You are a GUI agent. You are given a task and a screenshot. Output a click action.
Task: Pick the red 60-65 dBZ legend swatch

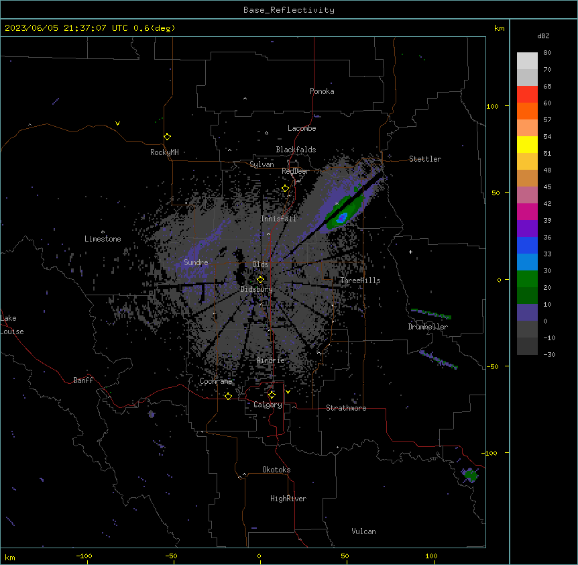click(527, 94)
